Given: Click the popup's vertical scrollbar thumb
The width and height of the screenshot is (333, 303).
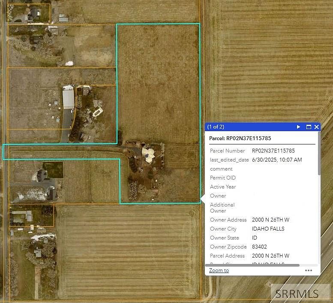Looking at the screenshot, I should click(x=318, y=159).
